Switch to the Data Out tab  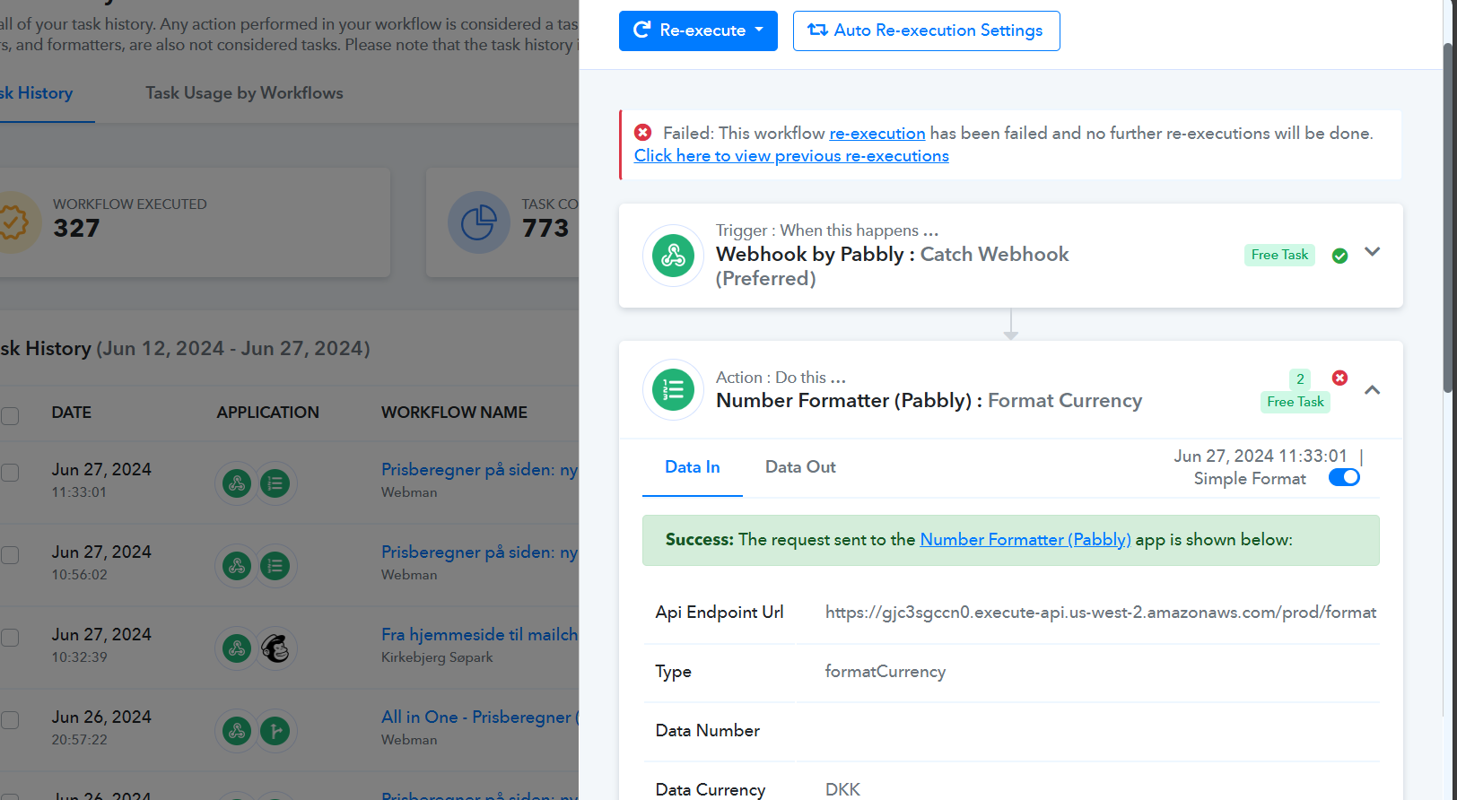pos(800,466)
